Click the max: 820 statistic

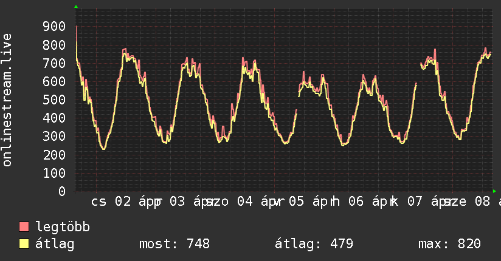tap(449, 244)
